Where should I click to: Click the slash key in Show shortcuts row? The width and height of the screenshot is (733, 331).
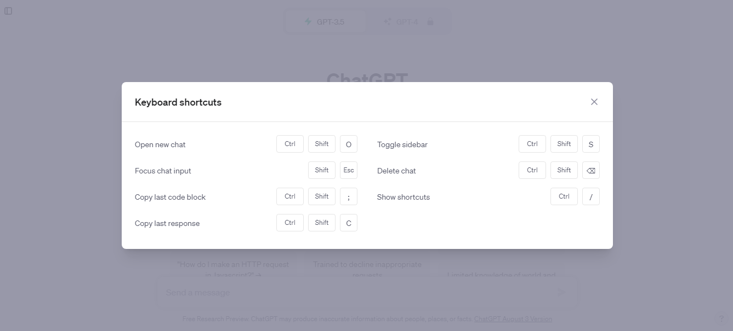click(x=591, y=196)
